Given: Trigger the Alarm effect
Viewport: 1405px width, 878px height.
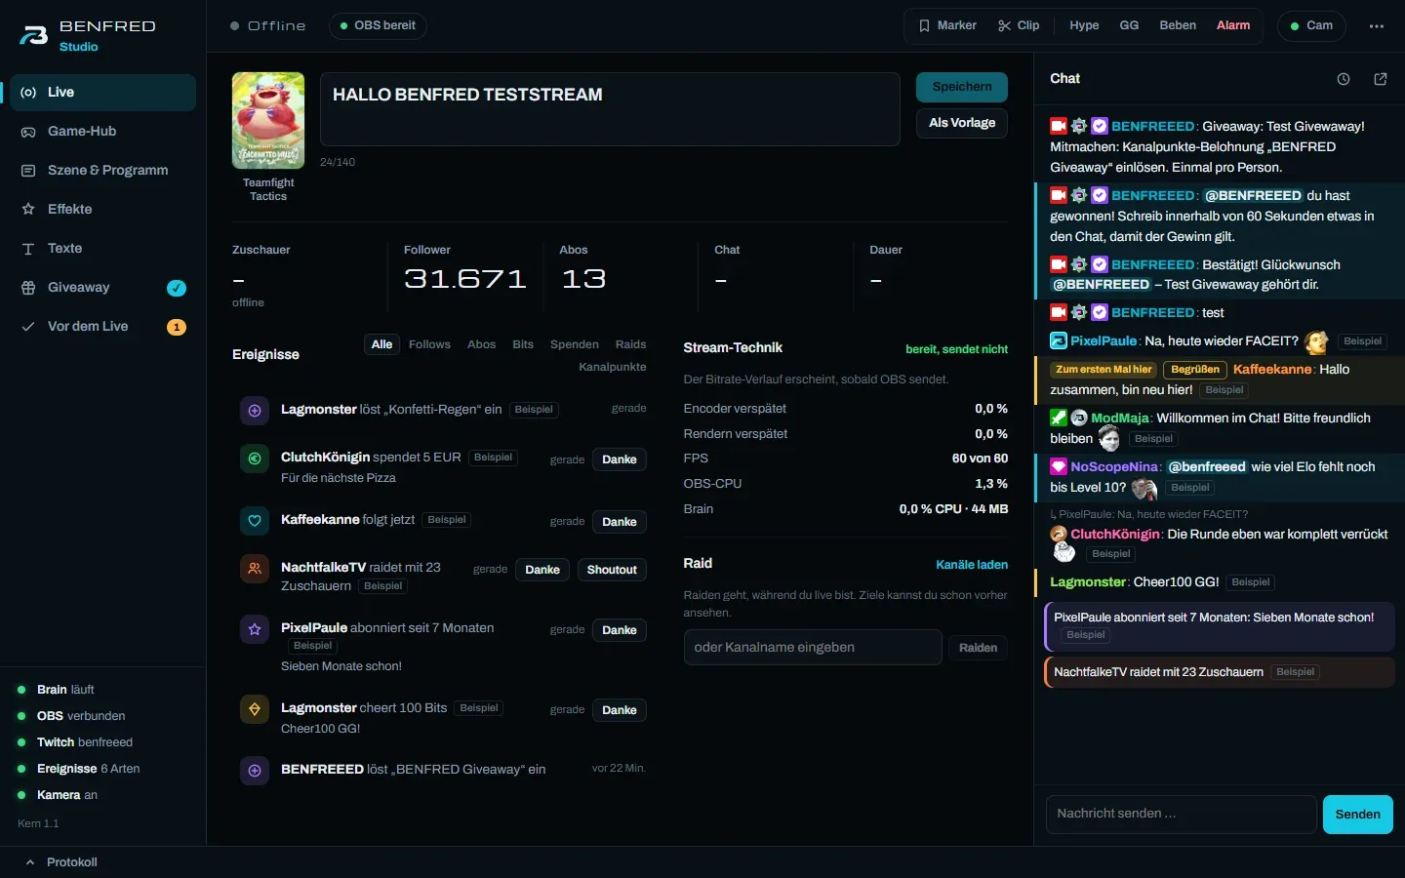Looking at the screenshot, I should pos(1233,26).
